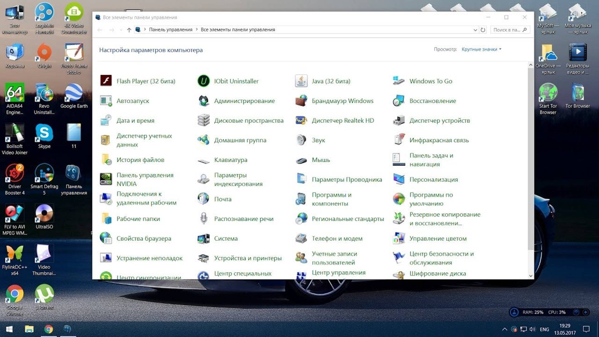Open Брандмауэр Windows firewall settings
The width and height of the screenshot is (599, 337).
pyautogui.click(x=342, y=100)
